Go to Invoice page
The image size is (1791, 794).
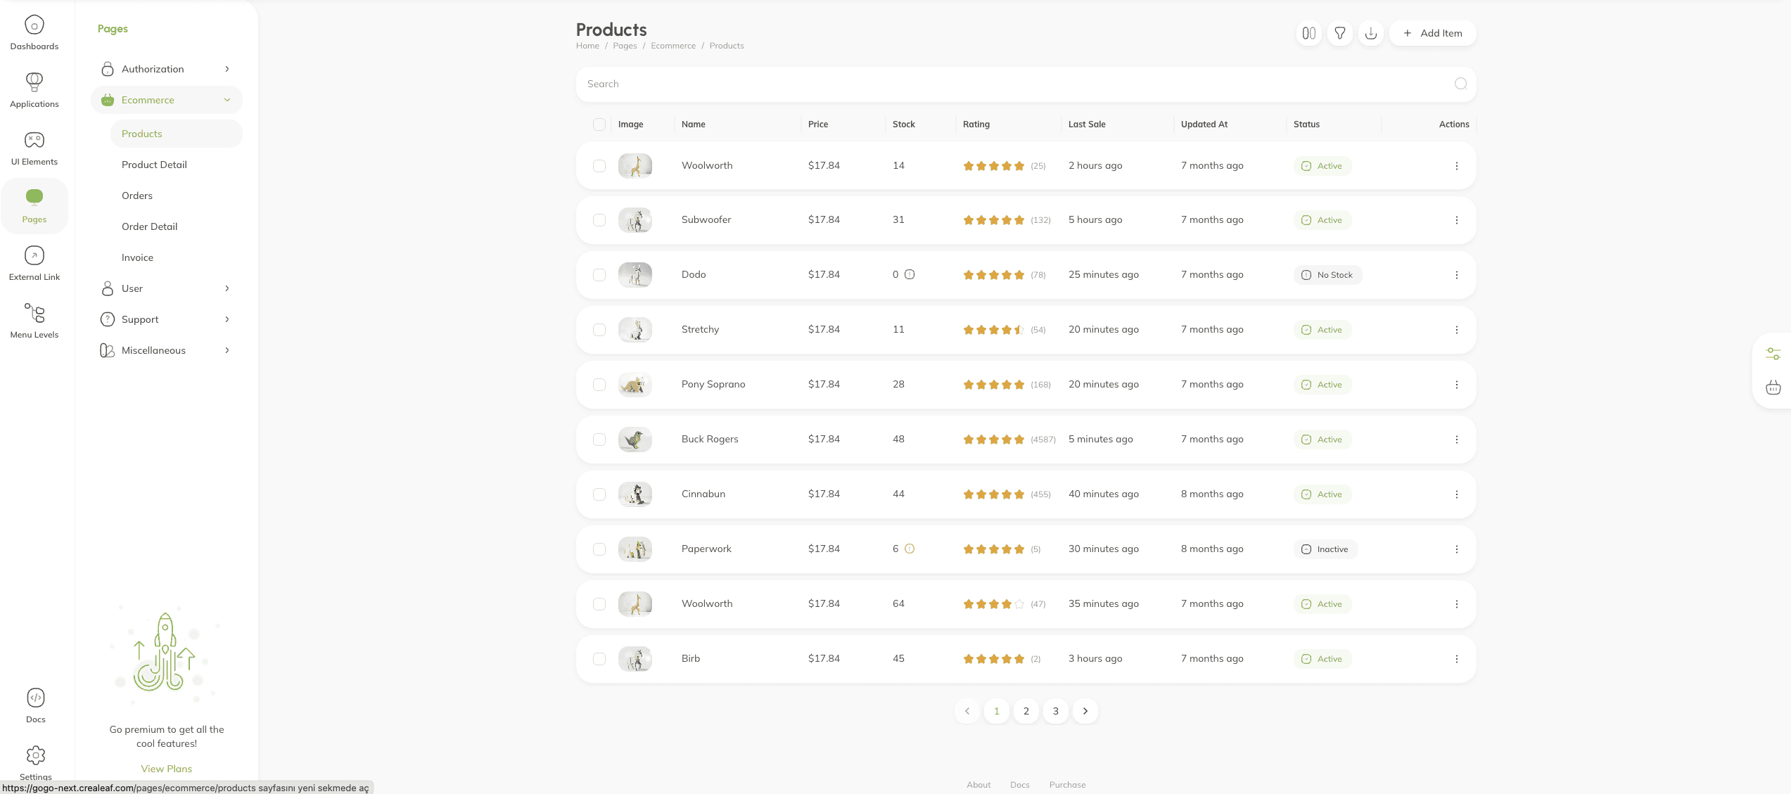coord(137,257)
